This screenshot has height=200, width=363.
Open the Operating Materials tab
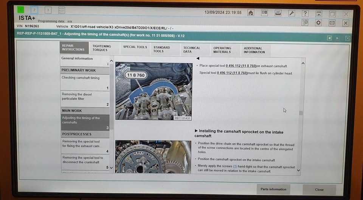coord(225,50)
